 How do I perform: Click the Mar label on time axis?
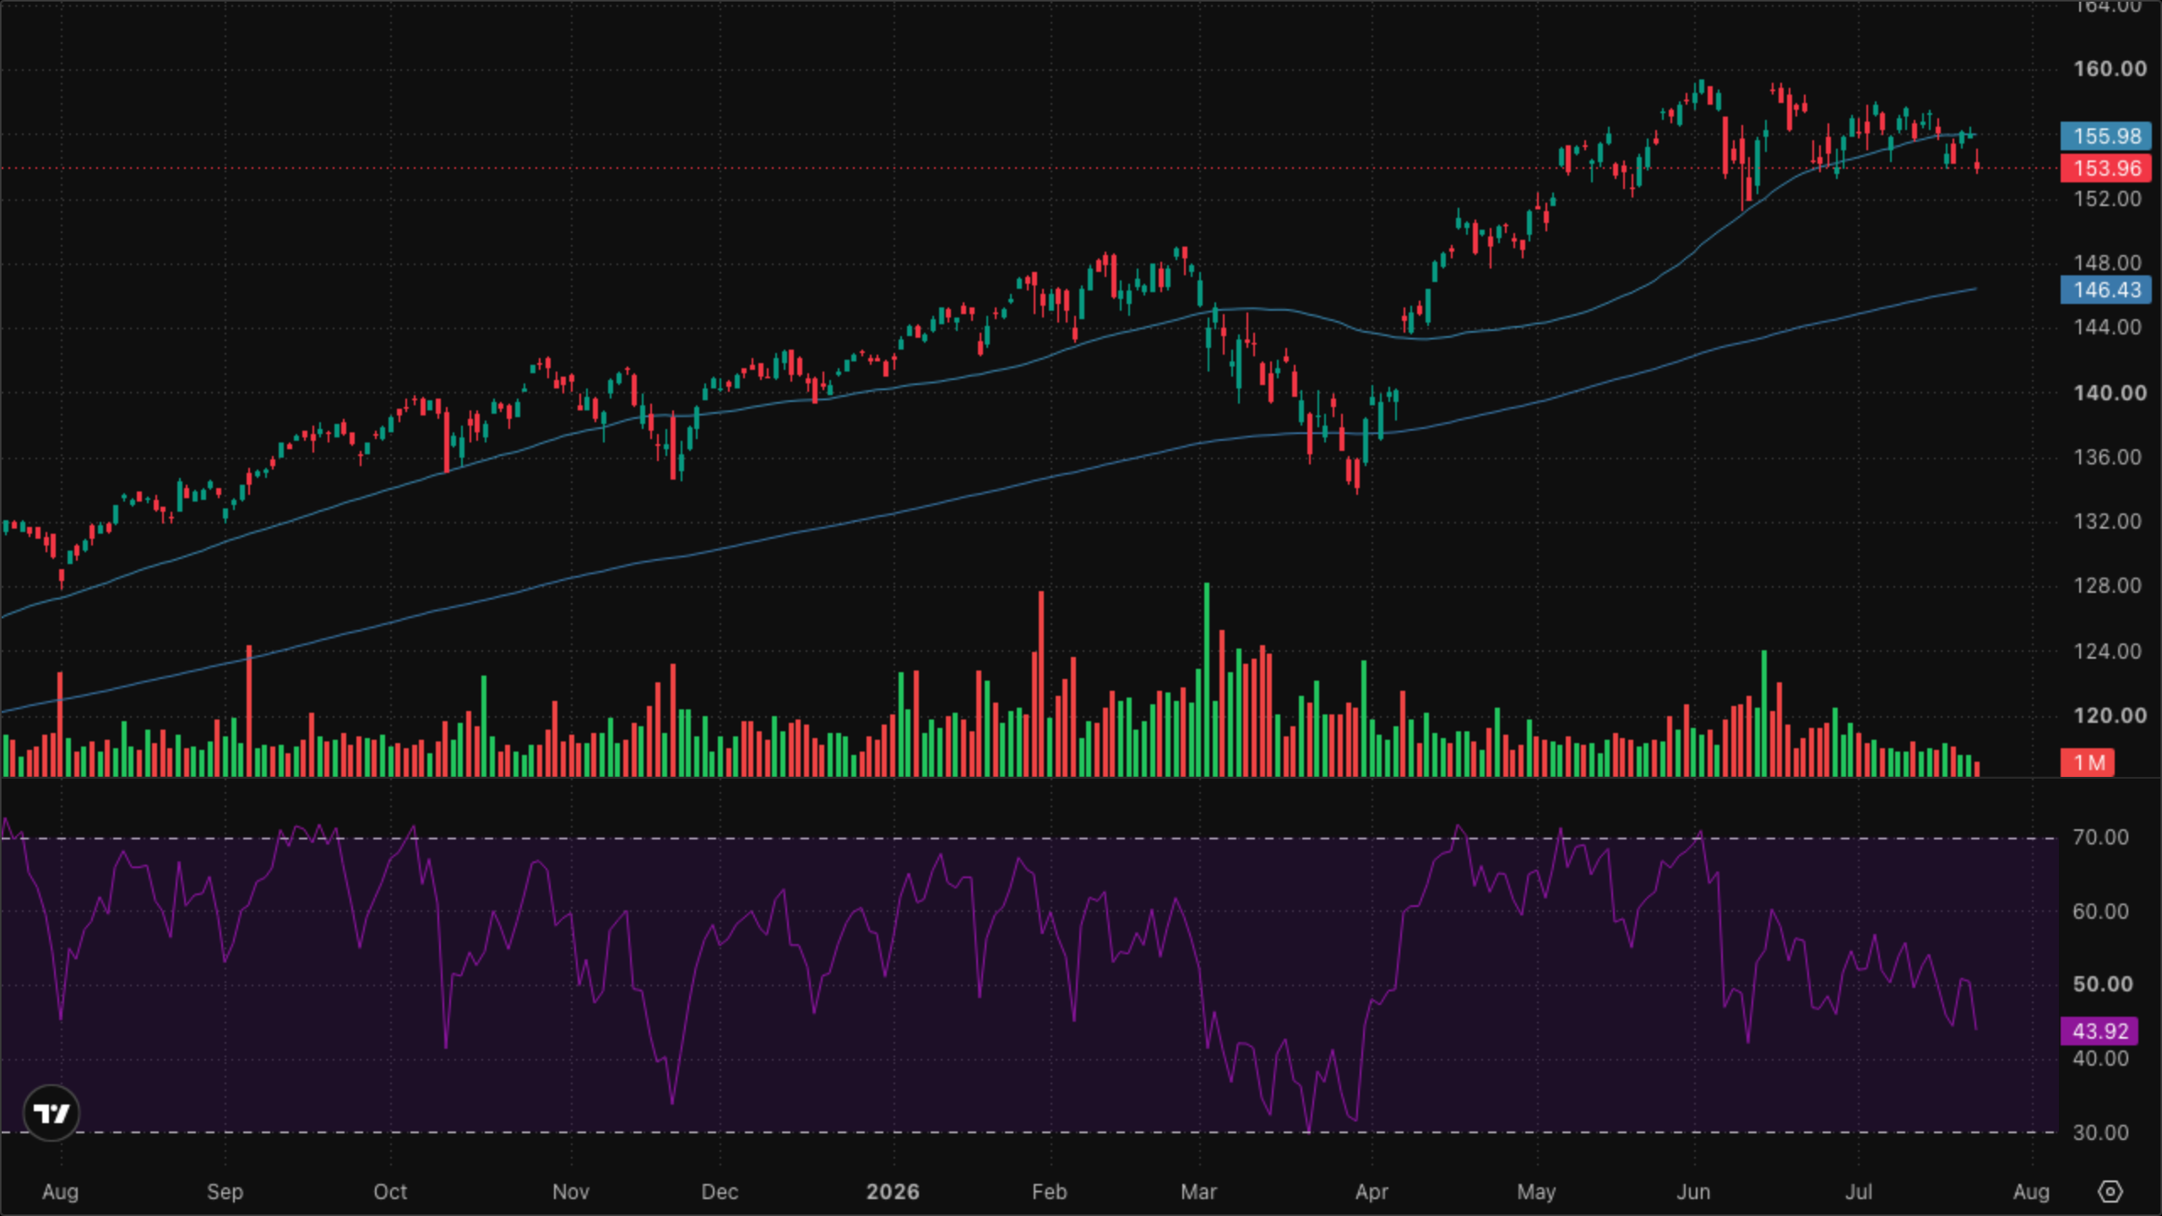(x=1198, y=1192)
